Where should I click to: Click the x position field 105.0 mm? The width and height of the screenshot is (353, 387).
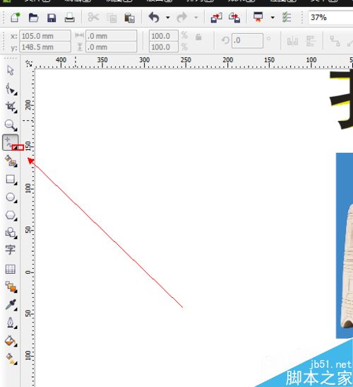[45, 36]
